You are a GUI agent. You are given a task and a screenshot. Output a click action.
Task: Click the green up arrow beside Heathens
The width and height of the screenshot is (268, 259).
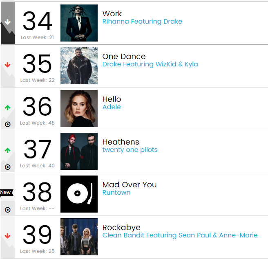point(7,151)
